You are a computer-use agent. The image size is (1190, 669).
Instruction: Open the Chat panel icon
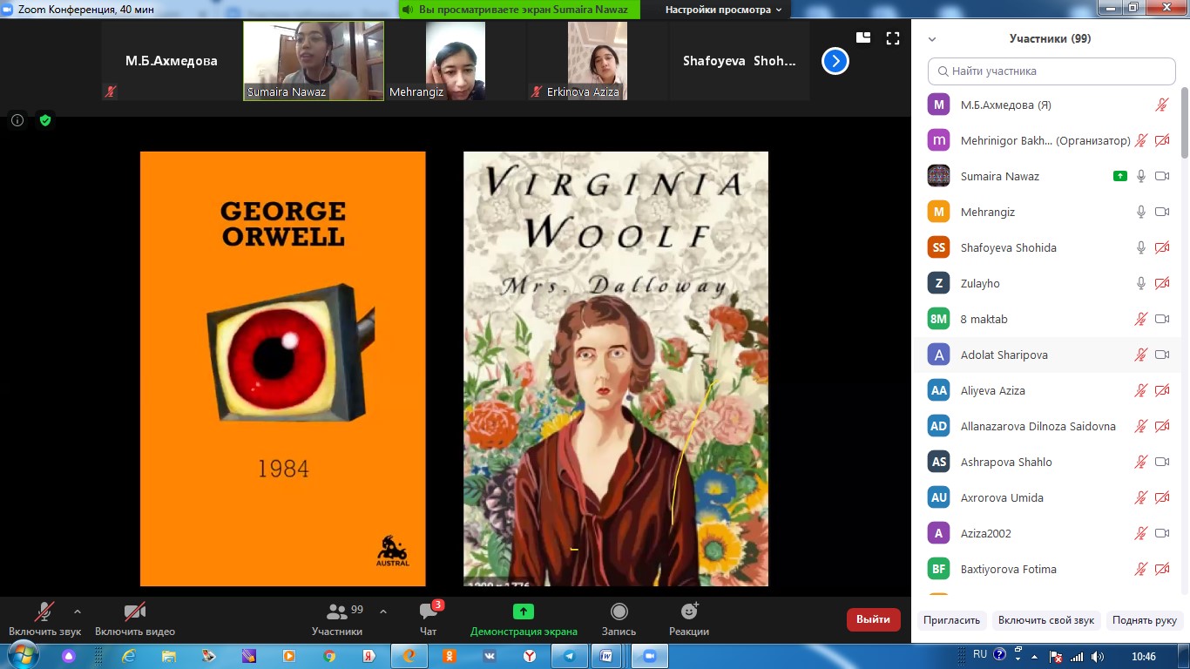(x=428, y=612)
